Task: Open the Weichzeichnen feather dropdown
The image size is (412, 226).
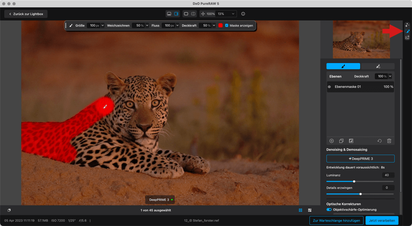Action: pyautogui.click(x=147, y=26)
